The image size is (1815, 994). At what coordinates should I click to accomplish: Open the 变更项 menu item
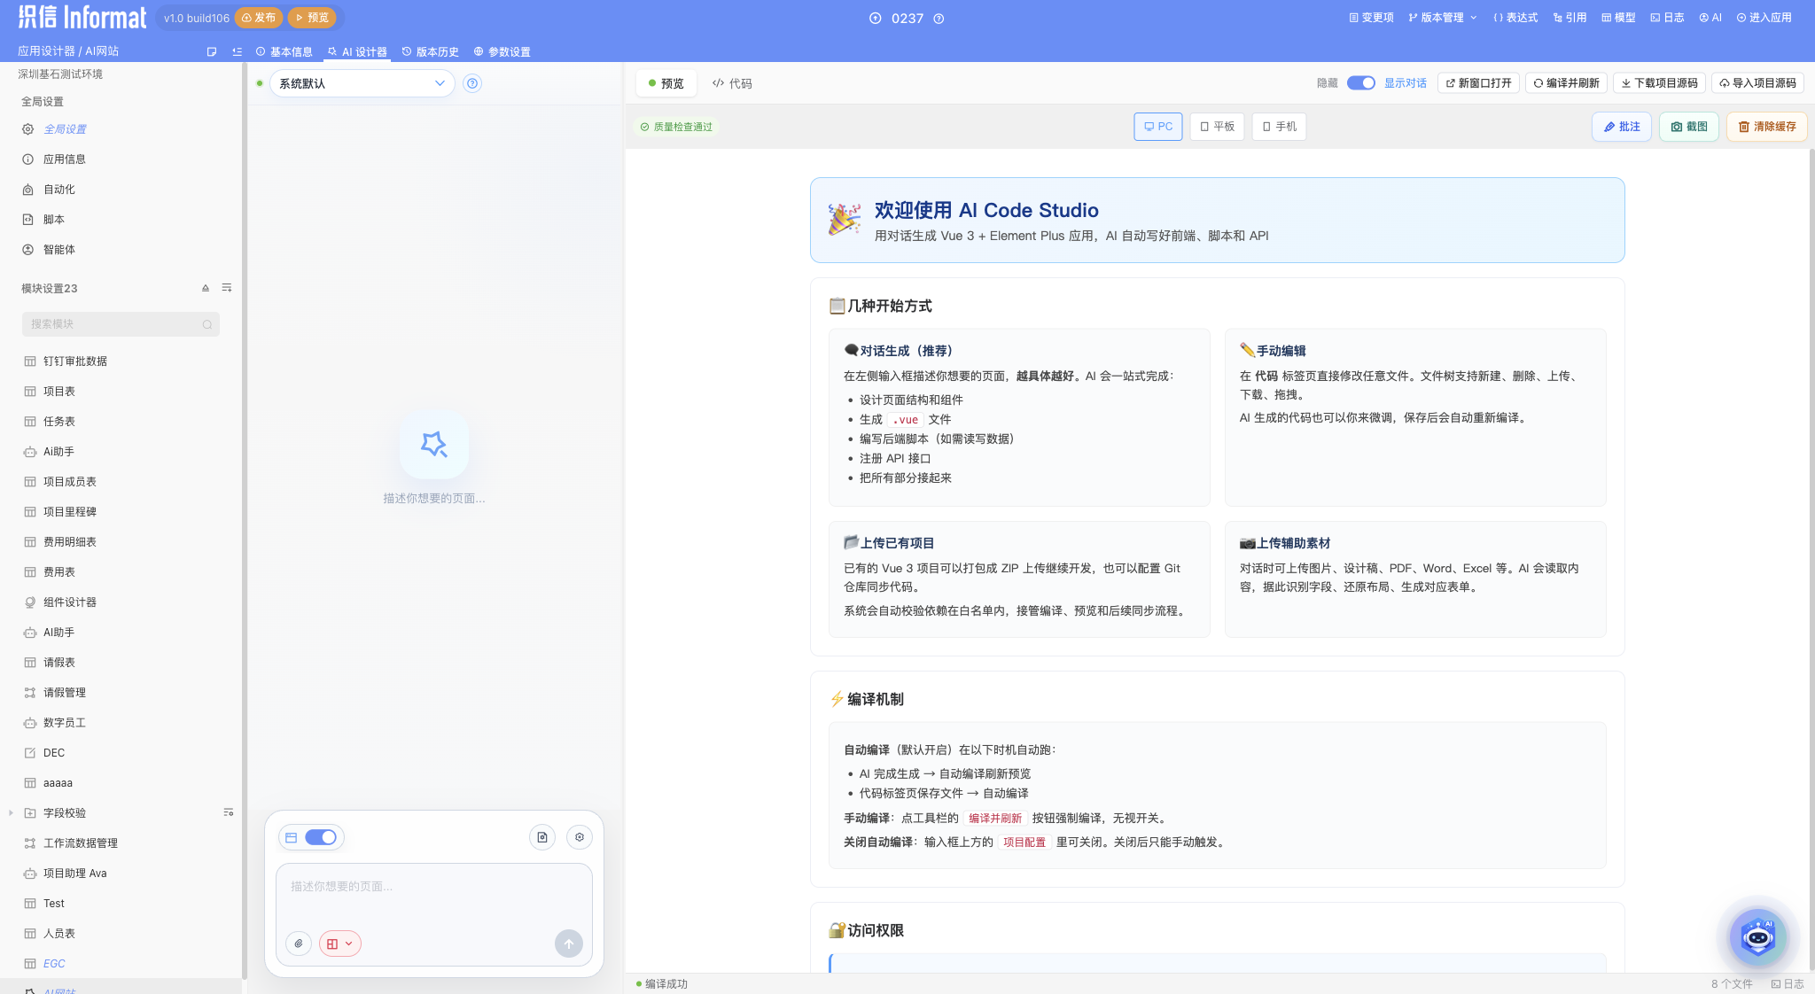[1371, 18]
